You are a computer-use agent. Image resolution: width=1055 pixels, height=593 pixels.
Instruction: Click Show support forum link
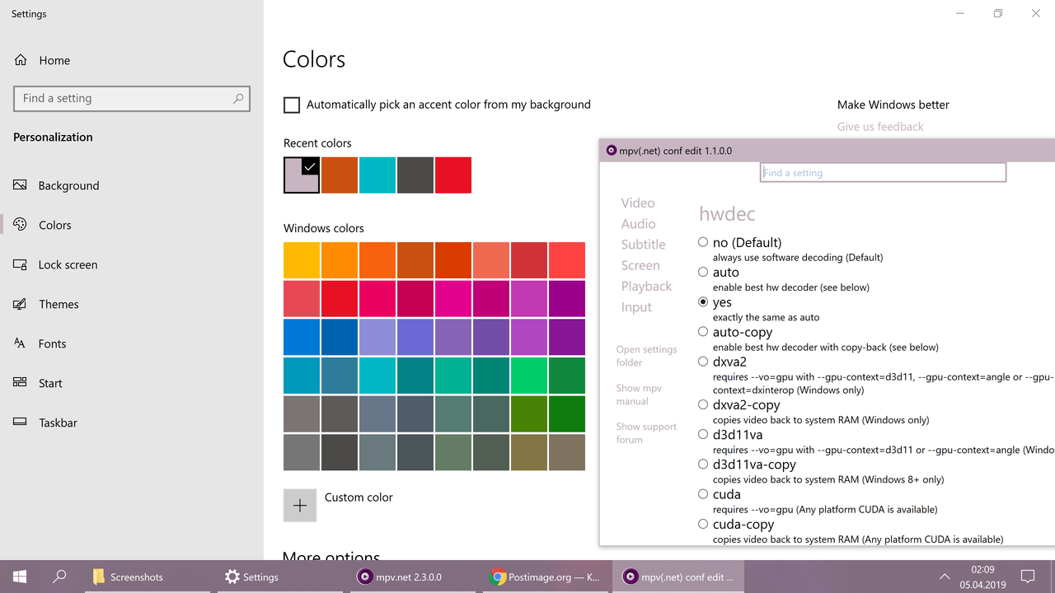click(x=646, y=433)
